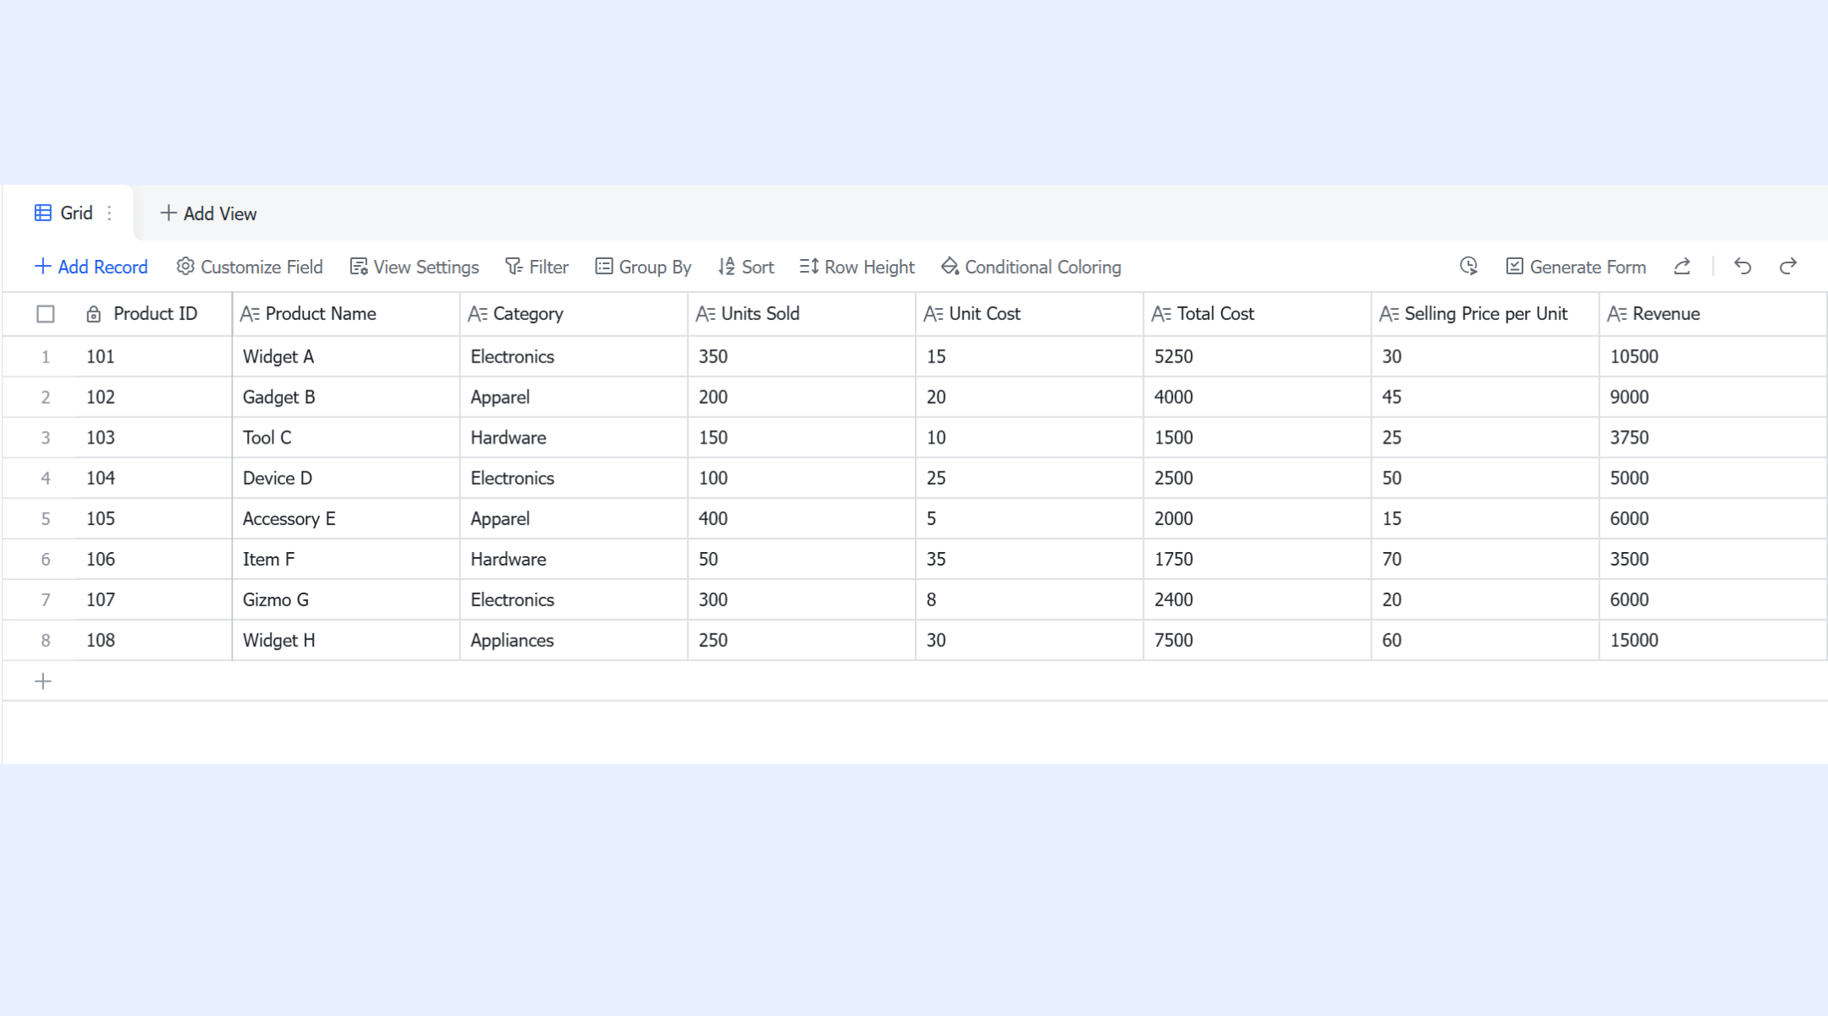
Task: Select row number 8
Action: pyautogui.click(x=46, y=641)
